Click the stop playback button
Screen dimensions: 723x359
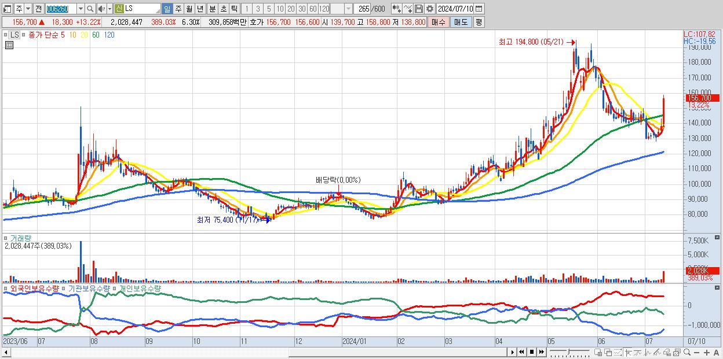(532, 352)
